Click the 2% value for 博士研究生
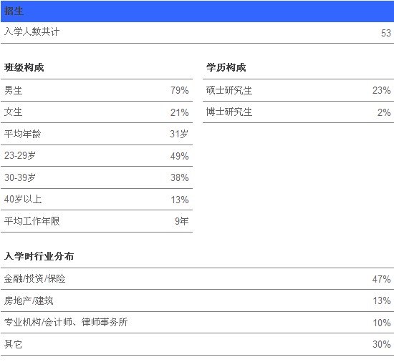 384,112
